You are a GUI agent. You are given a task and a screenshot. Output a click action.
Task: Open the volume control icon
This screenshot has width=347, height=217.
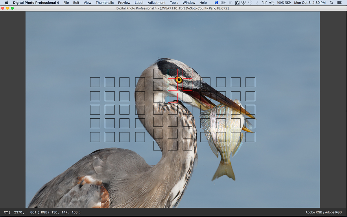(x=272, y=3)
